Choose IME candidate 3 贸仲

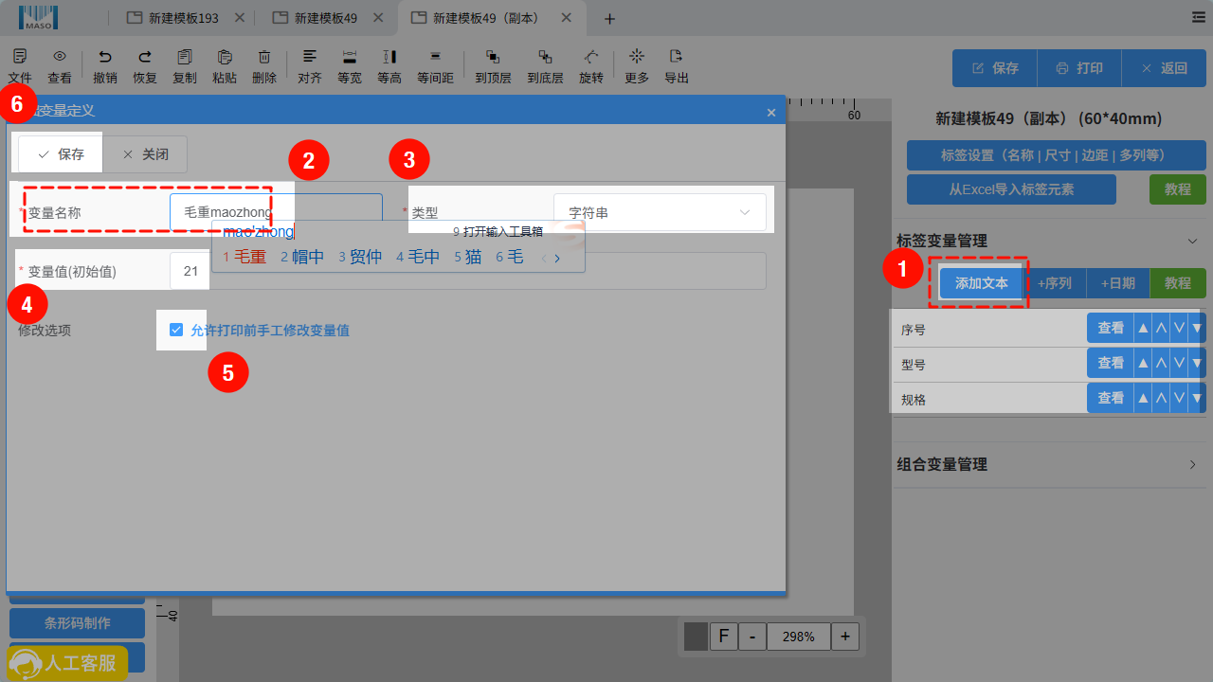(360, 257)
